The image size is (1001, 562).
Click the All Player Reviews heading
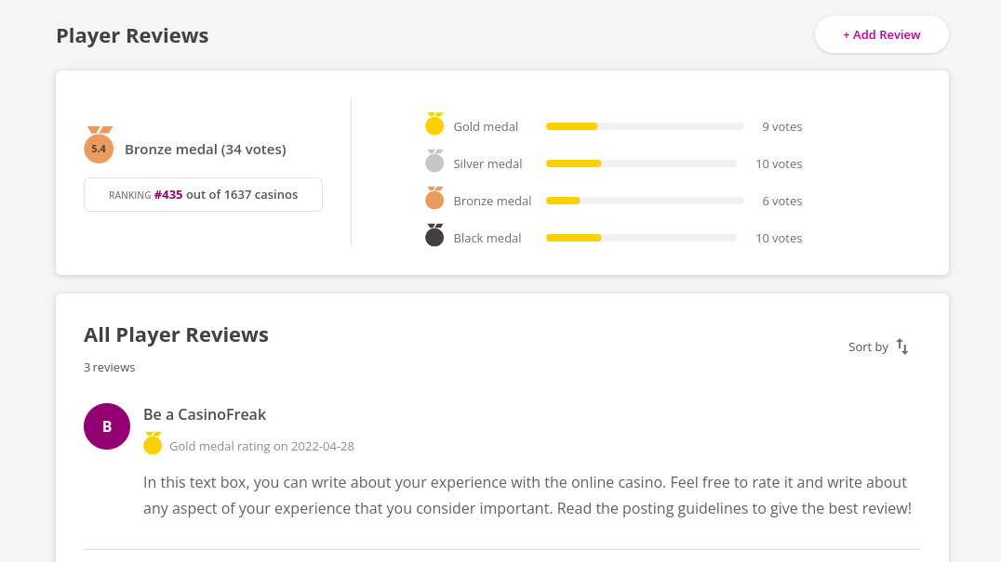point(176,335)
